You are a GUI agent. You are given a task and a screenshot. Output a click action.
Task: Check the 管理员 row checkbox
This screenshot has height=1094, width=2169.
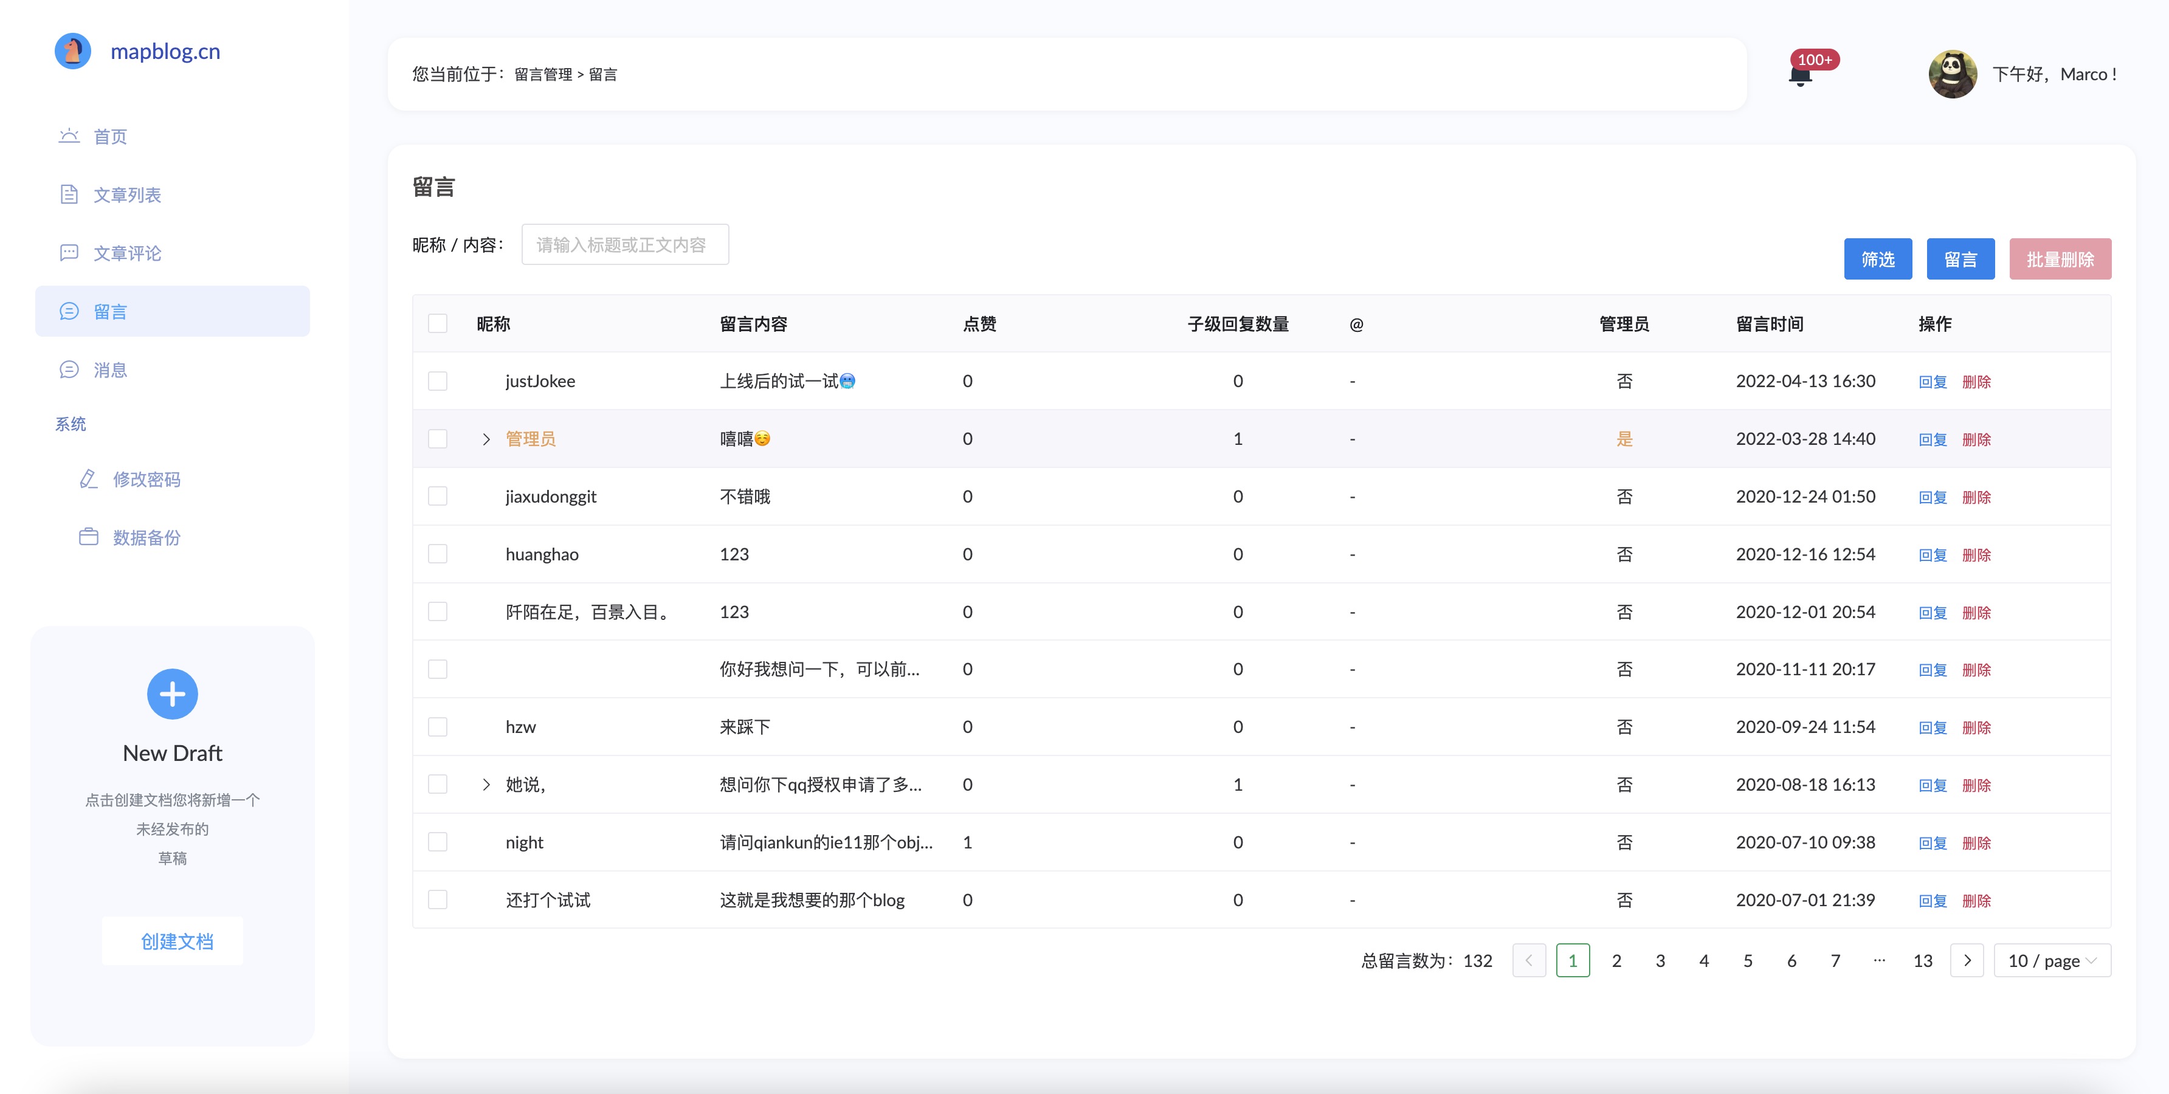[438, 438]
